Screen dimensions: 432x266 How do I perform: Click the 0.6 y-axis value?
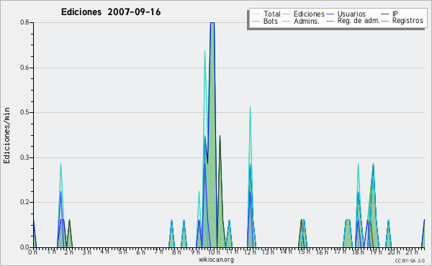[24, 68]
